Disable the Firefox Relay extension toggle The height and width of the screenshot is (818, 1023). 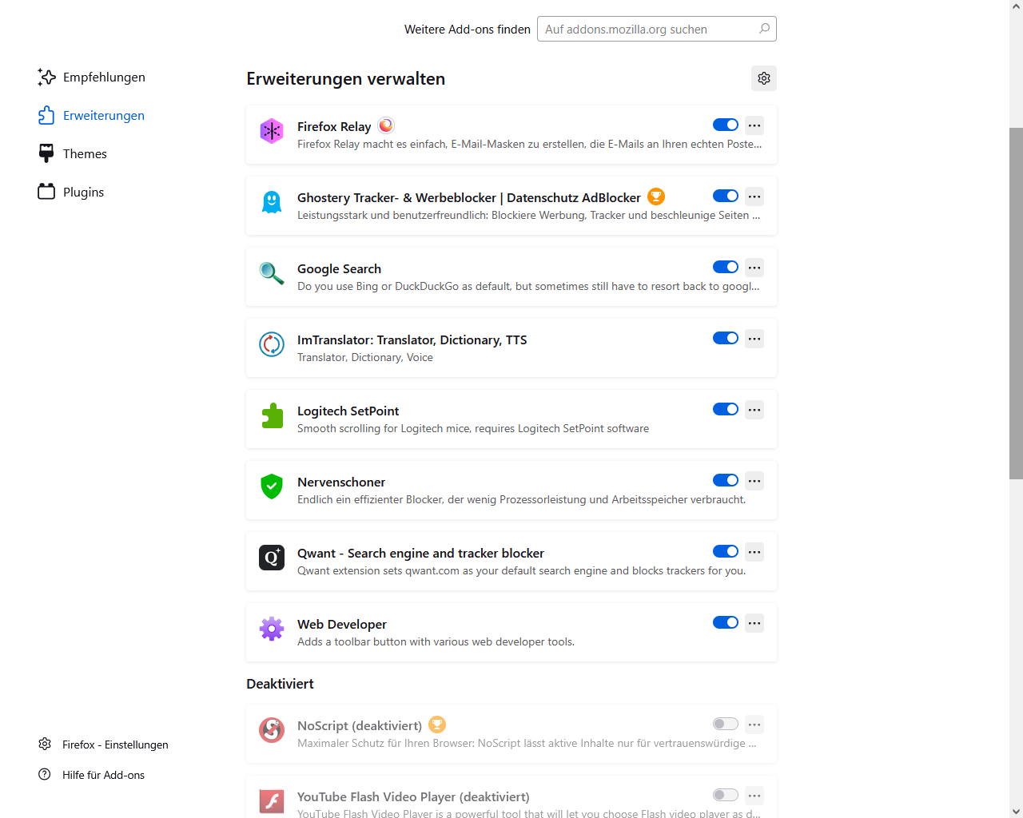(x=725, y=125)
